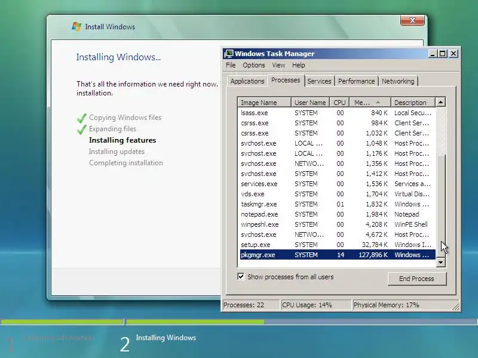Click the Processes: 22 status bar entry

point(250,305)
